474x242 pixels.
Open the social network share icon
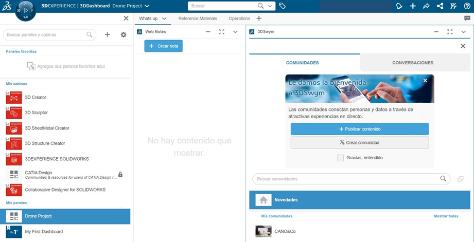point(440,6)
